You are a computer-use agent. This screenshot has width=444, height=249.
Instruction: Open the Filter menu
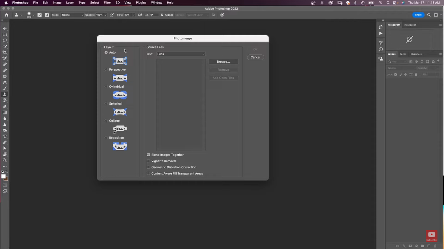click(x=107, y=3)
